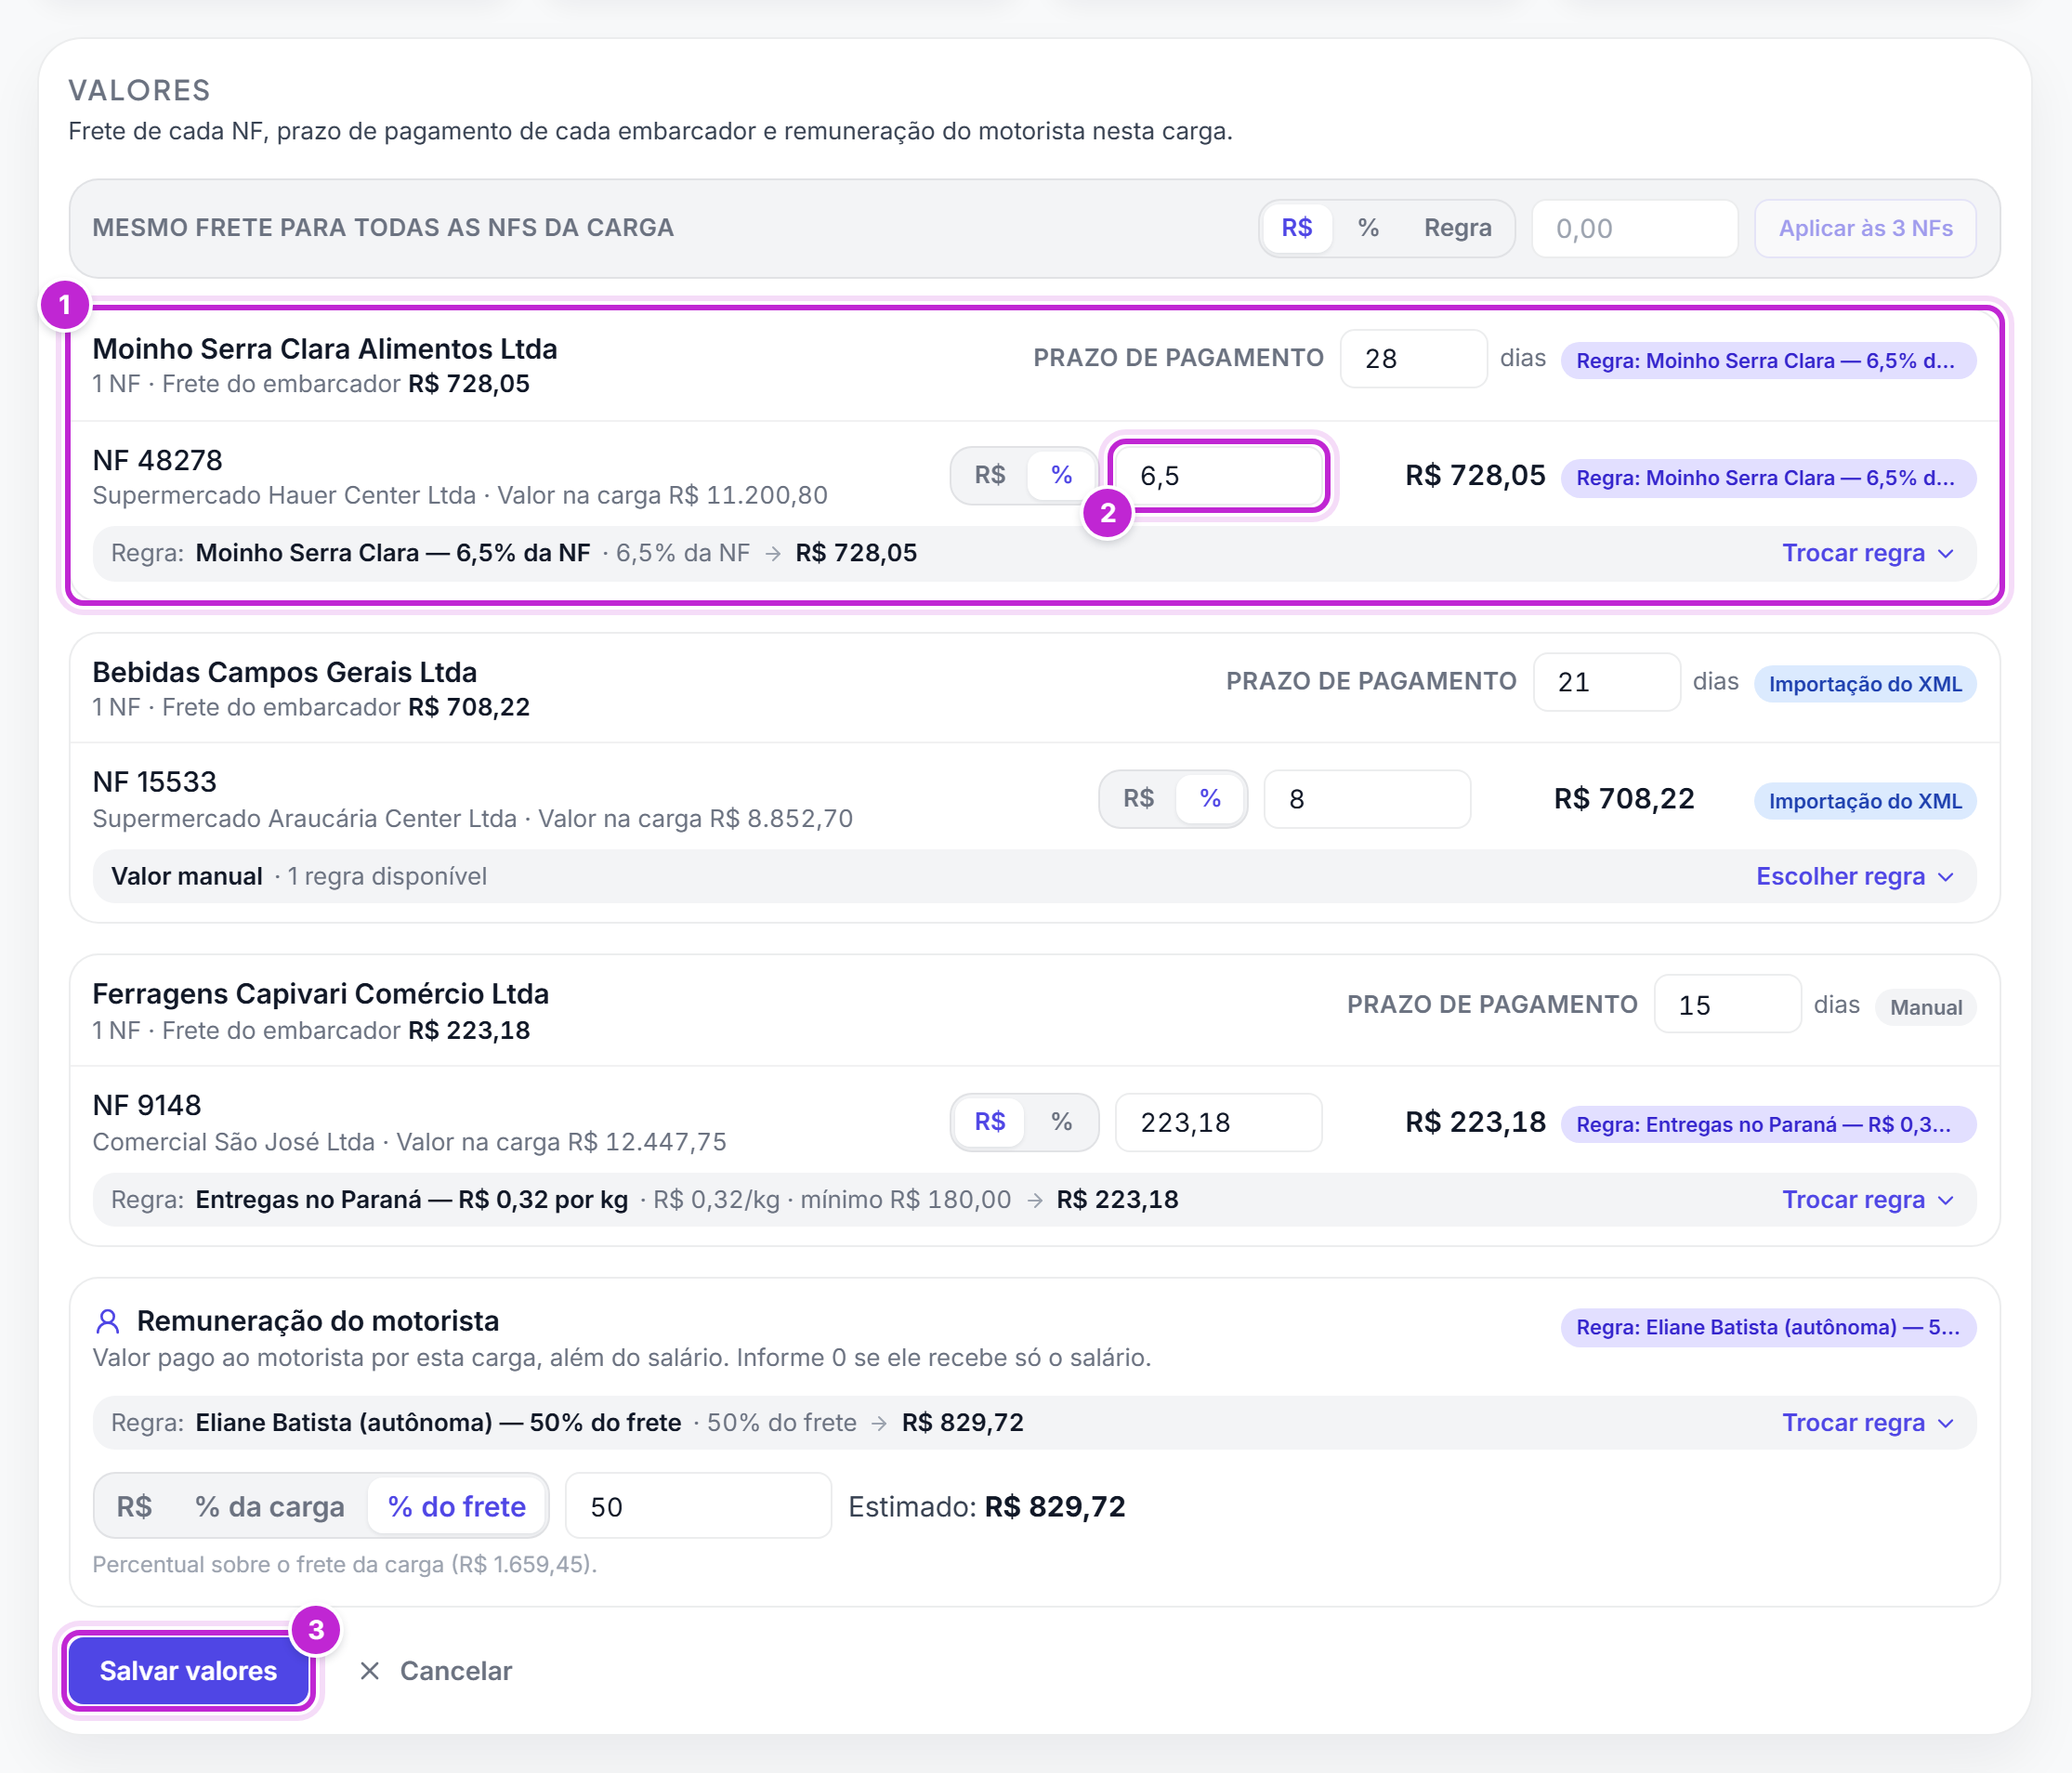Viewport: 2072px width, 1773px height.
Task: Click the 6,5 percent field for NF 48278
Action: [1218, 475]
